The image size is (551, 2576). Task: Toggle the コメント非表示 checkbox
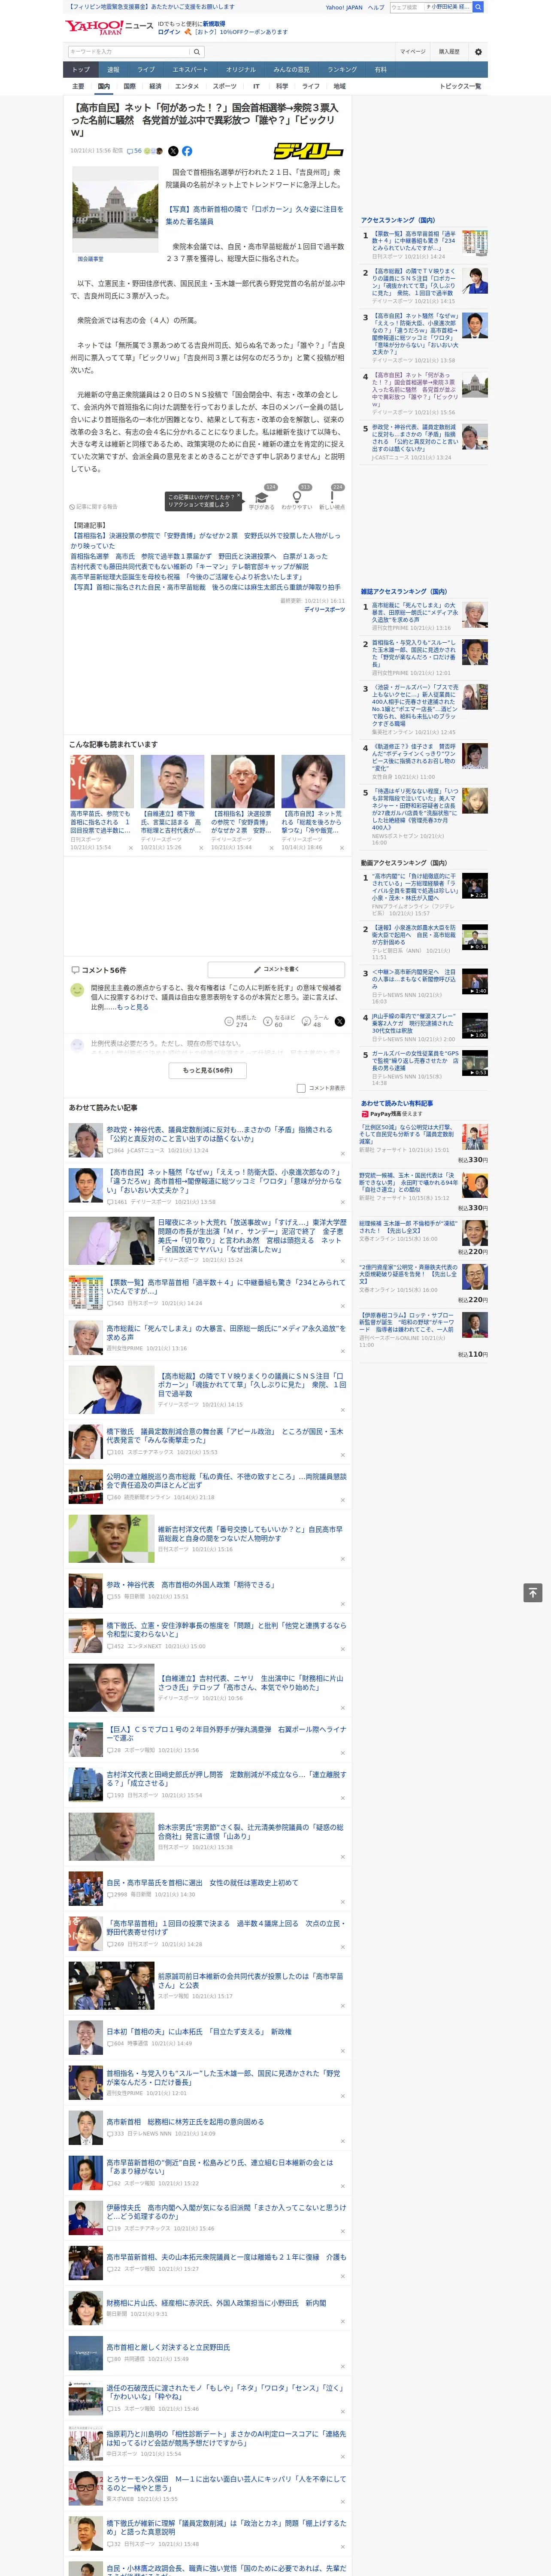(x=301, y=1088)
